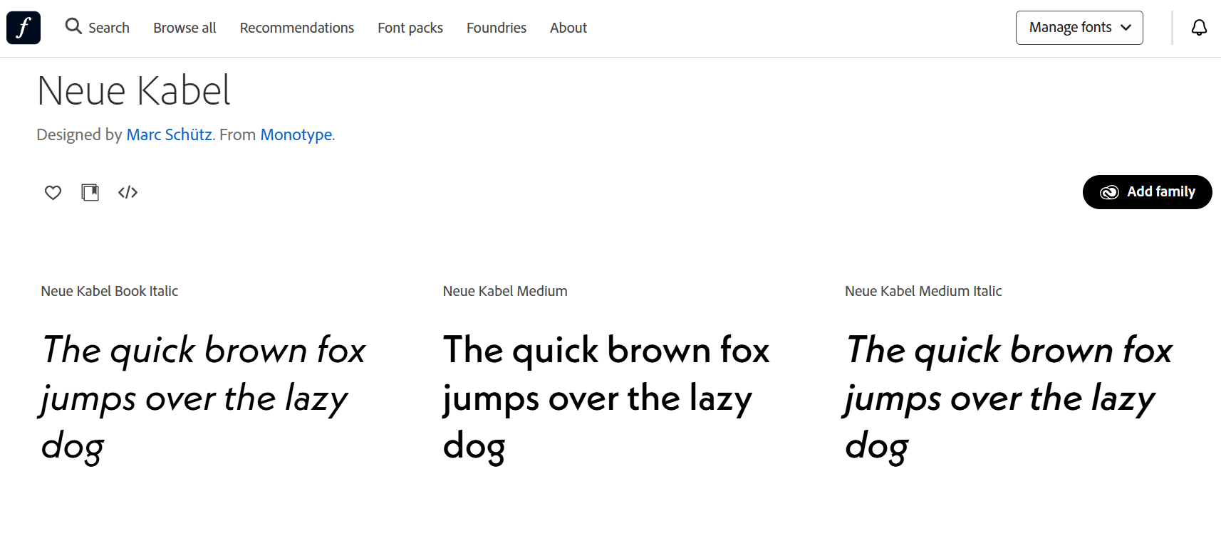Viewport: 1221px width, 555px height.
Task: Go to Recommendations page
Action: [296, 28]
